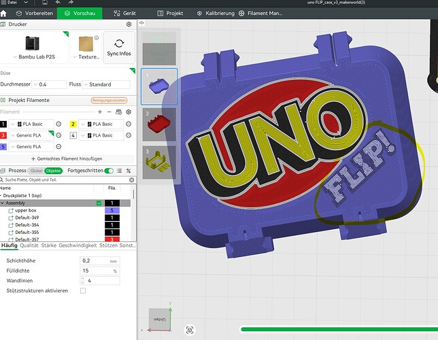The height and width of the screenshot is (340, 438).
Task: Pick color of filament 1 black swatch
Action: tap(3, 124)
